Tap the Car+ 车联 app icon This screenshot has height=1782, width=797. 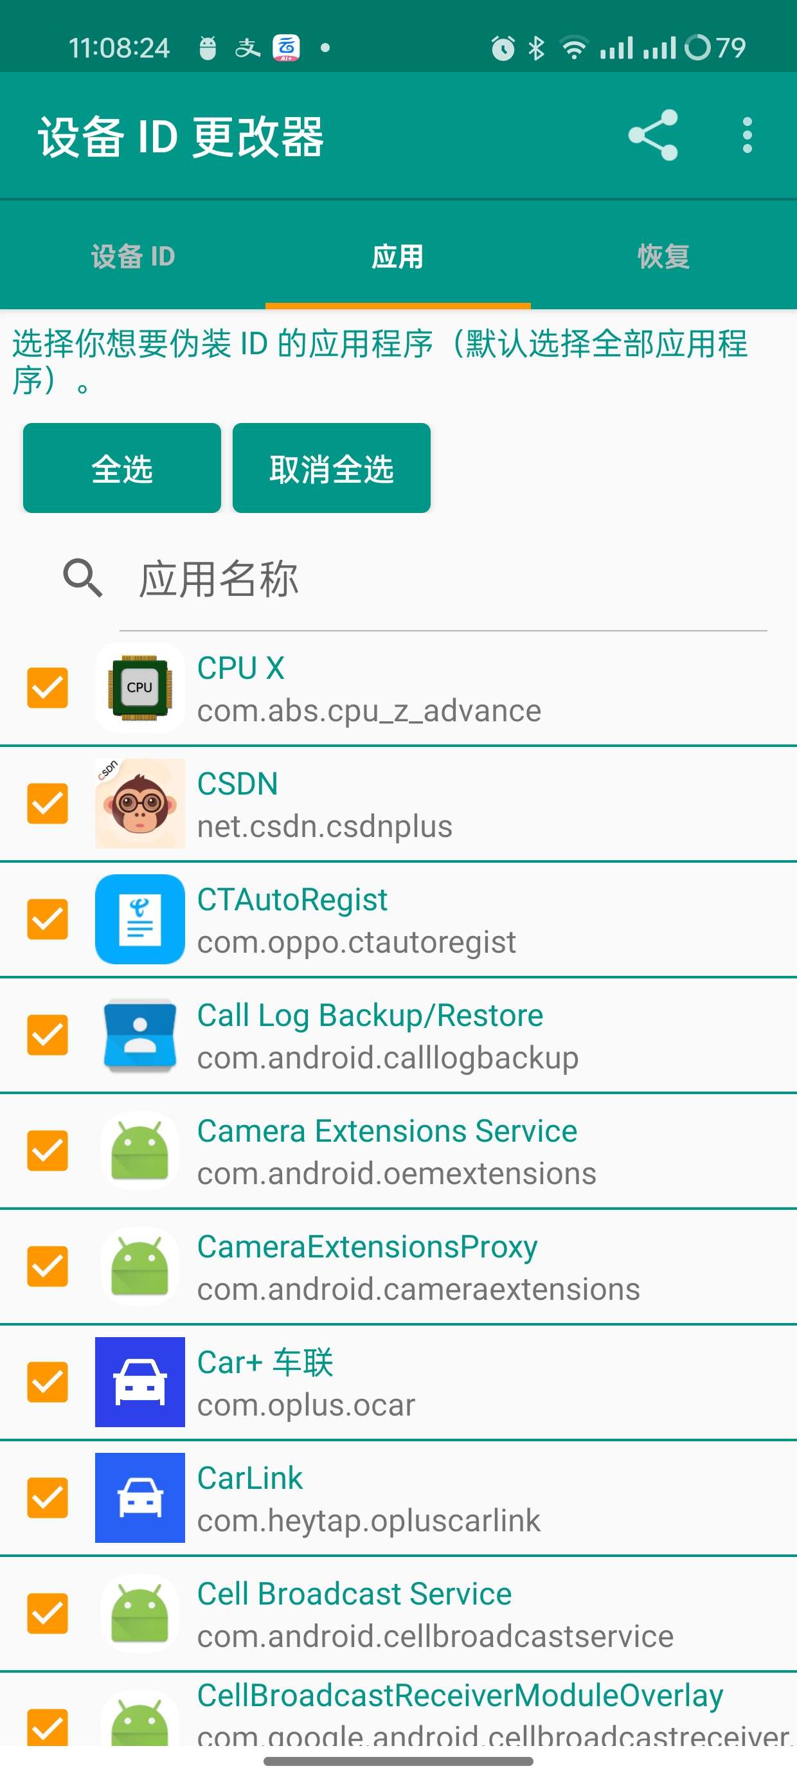pos(139,1381)
